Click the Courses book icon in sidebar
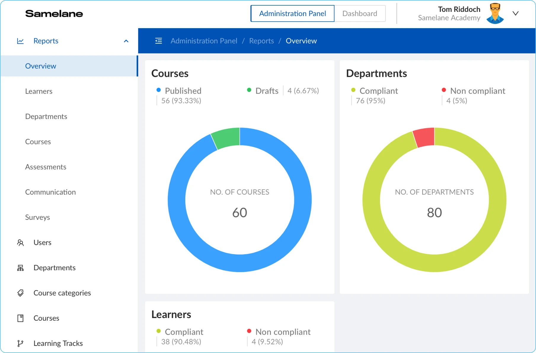536x353 pixels. click(x=20, y=318)
